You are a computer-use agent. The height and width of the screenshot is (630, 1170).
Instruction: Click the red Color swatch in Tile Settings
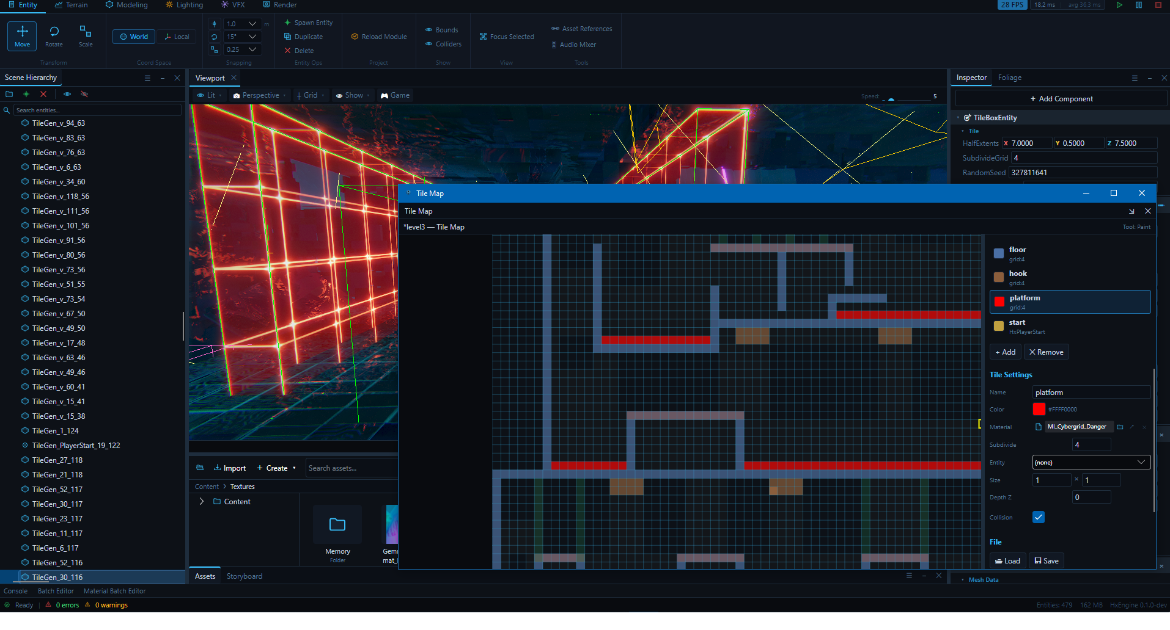click(1039, 409)
